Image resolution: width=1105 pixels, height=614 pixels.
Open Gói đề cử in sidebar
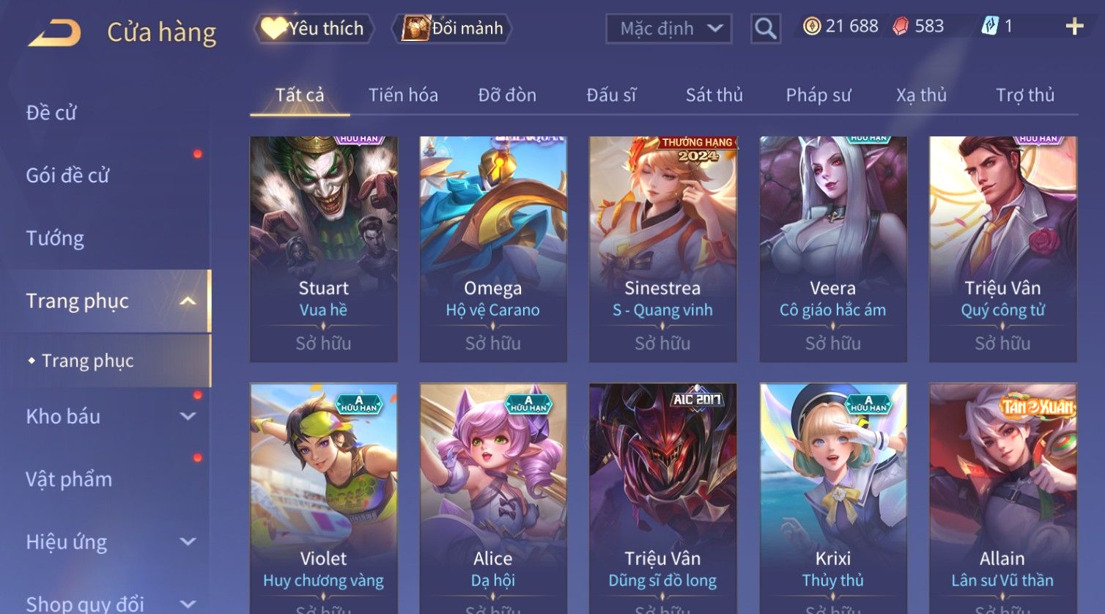click(67, 176)
